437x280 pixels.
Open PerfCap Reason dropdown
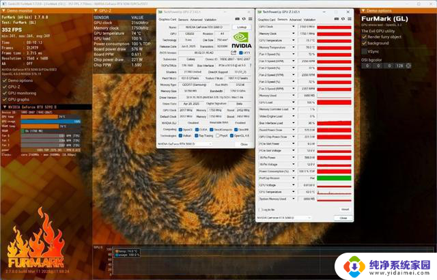coord(293,178)
